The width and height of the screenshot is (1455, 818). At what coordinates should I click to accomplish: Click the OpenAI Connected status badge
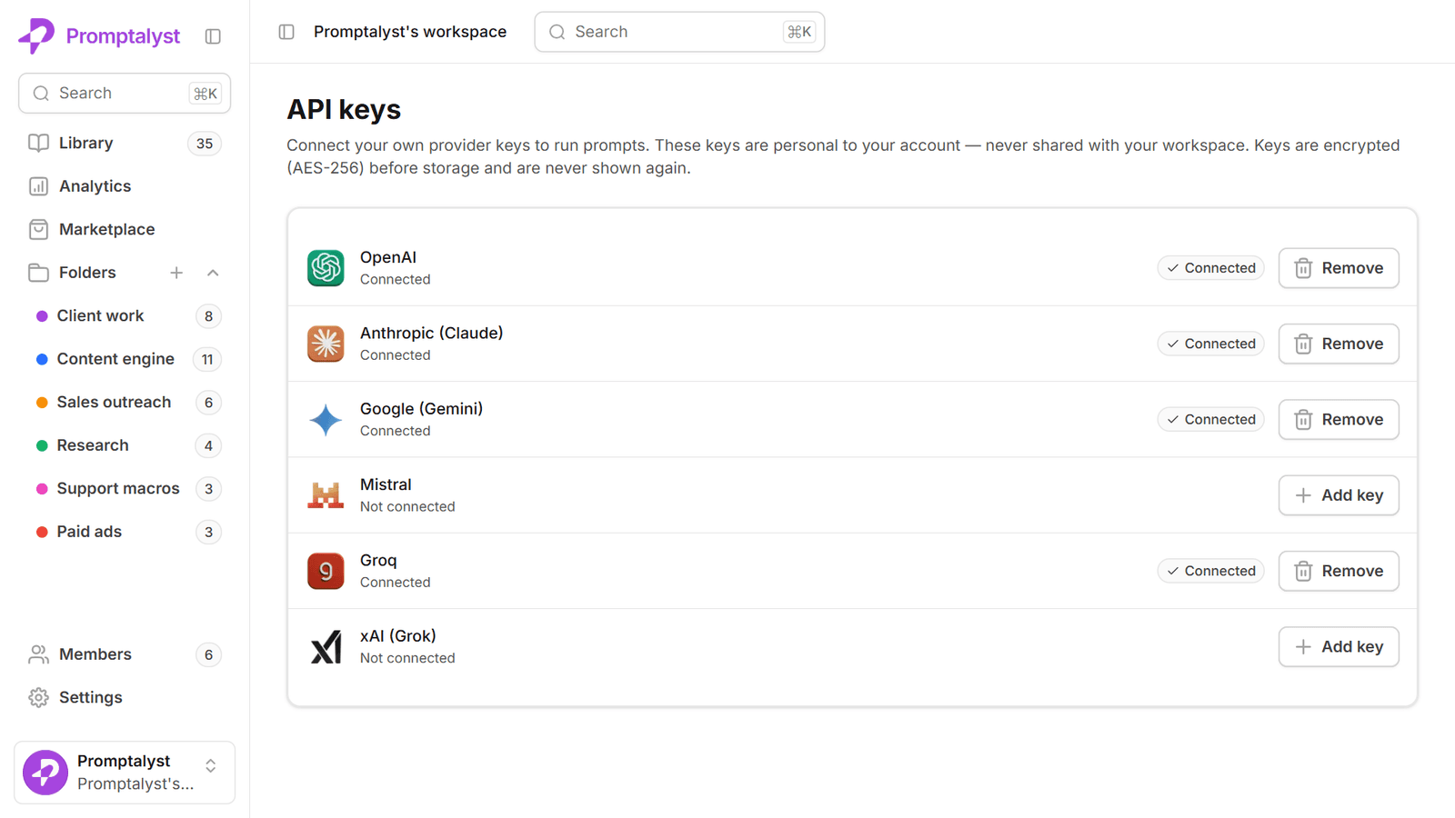point(1210,268)
